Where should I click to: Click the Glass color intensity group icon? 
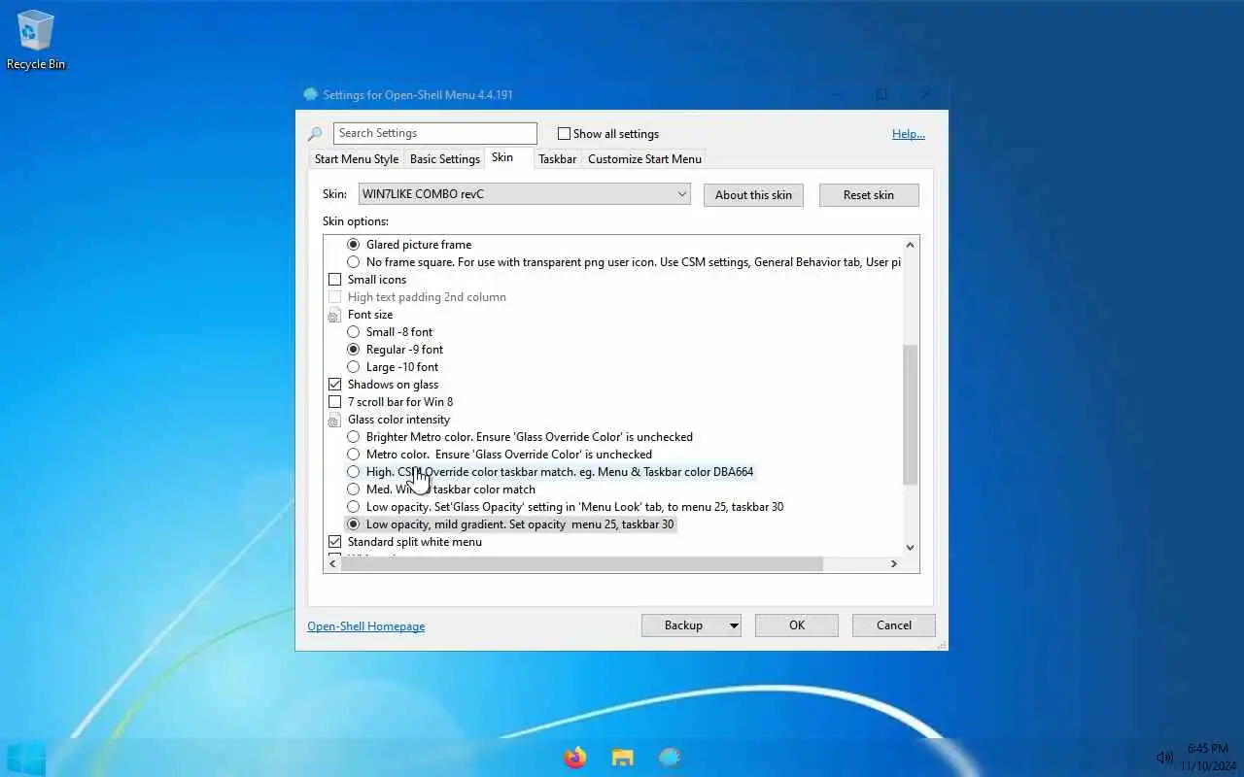[334, 420]
